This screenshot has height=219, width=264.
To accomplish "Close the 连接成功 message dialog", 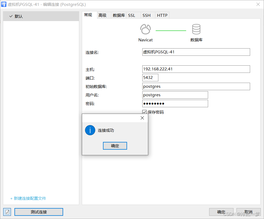I will [x=142, y=118].
